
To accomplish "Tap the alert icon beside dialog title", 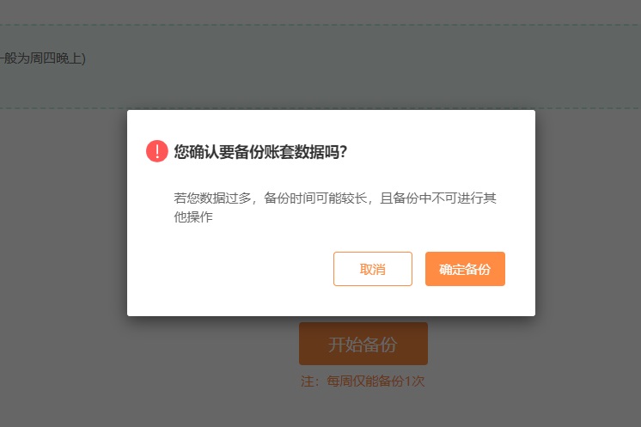I will (x=157, y=151).
